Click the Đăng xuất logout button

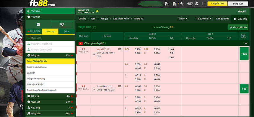(x=238, y=4)
